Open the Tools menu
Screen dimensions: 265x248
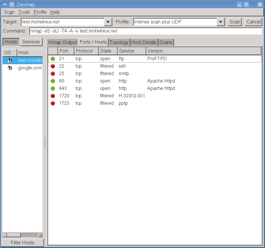(x=24, y=12)
